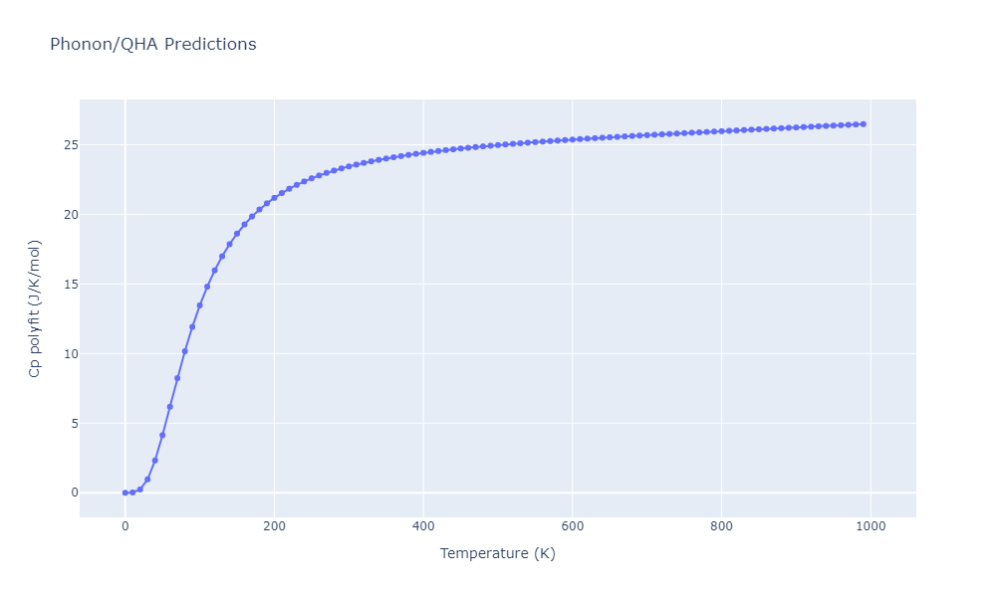Select the last data point near 990 K

tap(864, 124)
